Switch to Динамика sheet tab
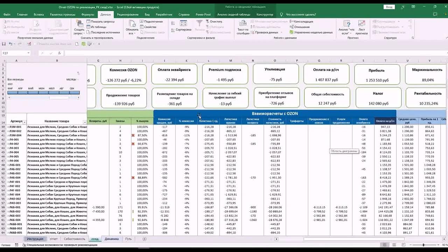The image size is (448, 252). click(x=112, y=239)
